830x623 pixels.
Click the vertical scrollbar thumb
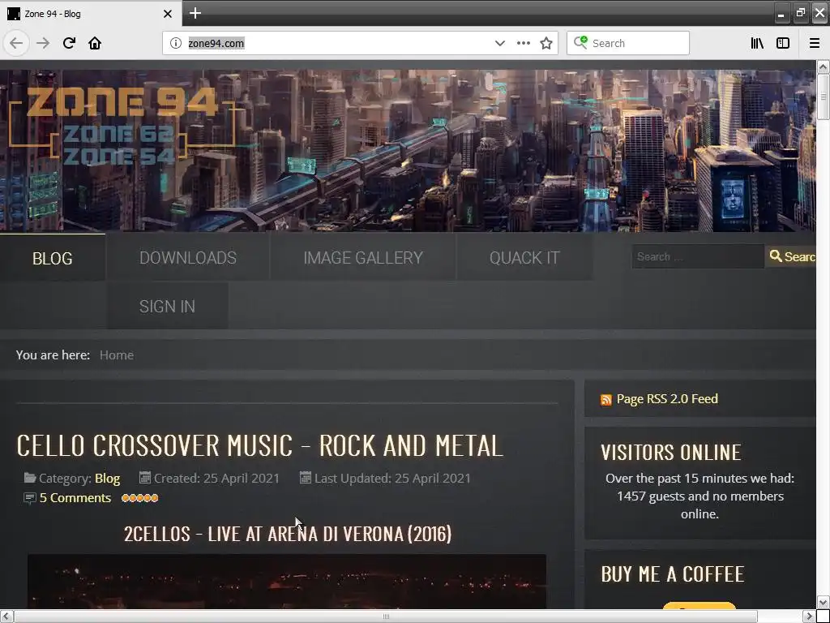click(823, 97)
